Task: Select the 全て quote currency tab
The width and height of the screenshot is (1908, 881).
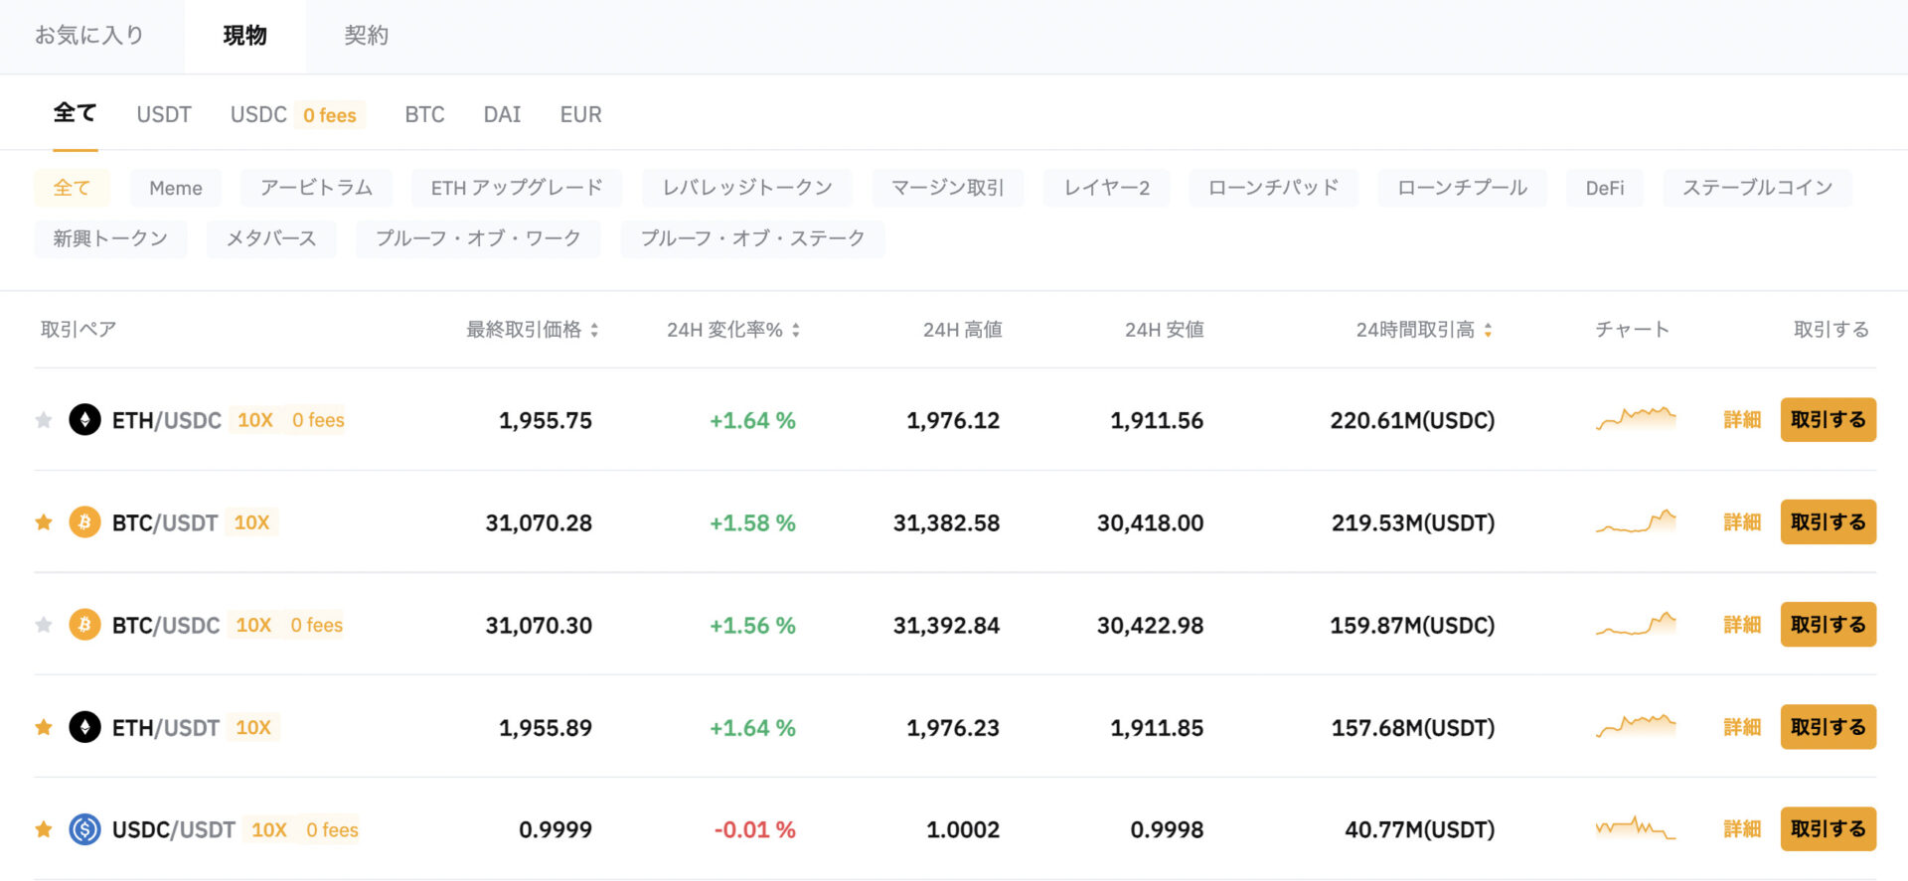Action: (x=75, y=113)
